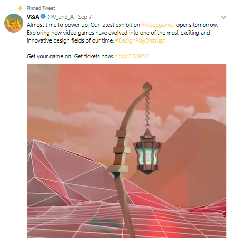229x238 pixels.
Task: Click the V&A display name
Action: coord(33,17)
